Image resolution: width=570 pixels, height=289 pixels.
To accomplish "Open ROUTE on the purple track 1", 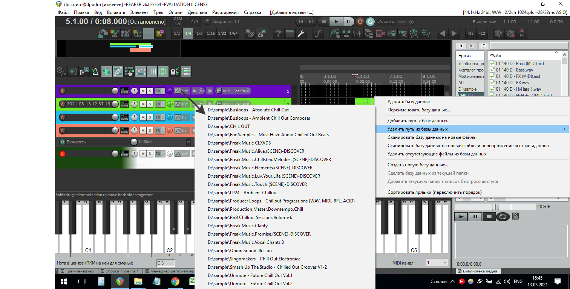I will [125, 91].
